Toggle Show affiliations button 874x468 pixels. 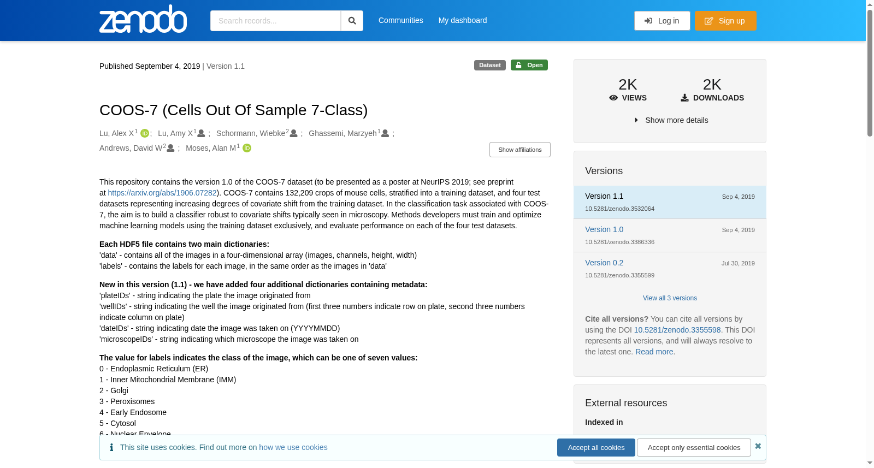pyautogui.click(x=520, y=150)
